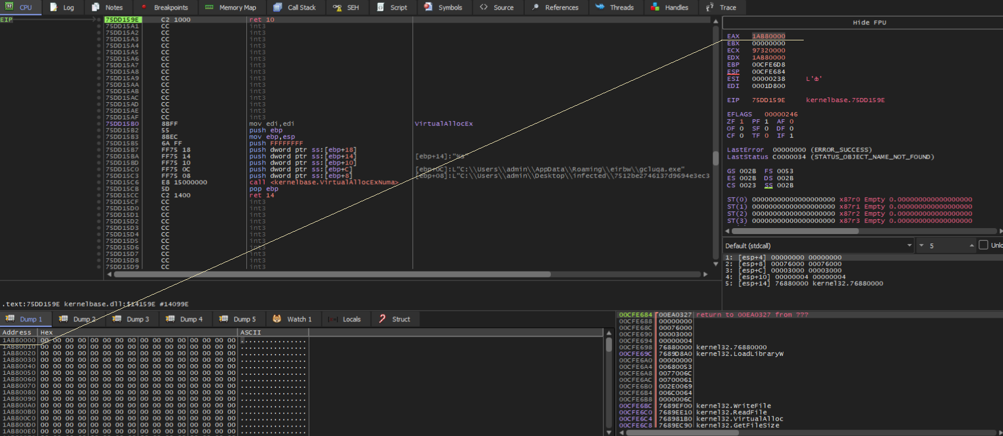Toggle breakpoint dot at address 75DD15B3
Viewport: 1003px width, 436px height.
[x=99, y=137]
